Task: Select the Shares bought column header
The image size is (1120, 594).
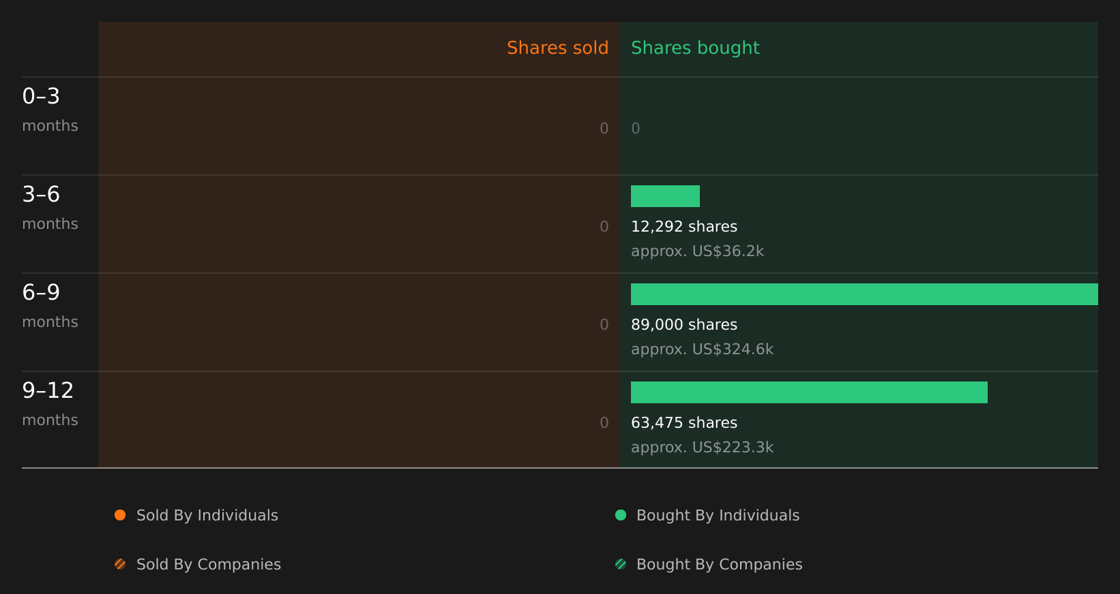Action: click(695, 48)
